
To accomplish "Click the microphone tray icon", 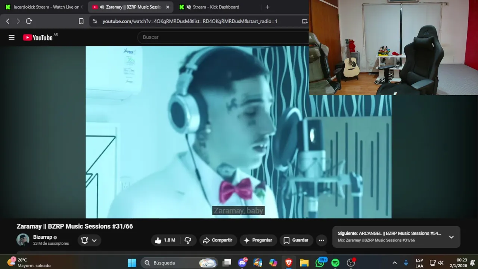I will (x=406, y=263).
